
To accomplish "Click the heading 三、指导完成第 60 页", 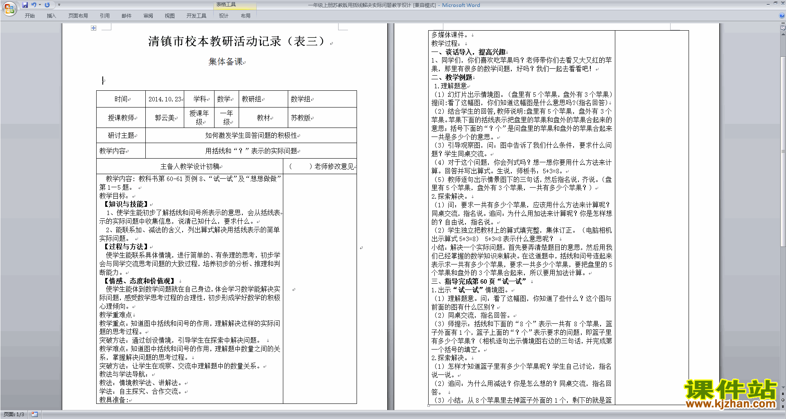I will [x=463, y=282].
